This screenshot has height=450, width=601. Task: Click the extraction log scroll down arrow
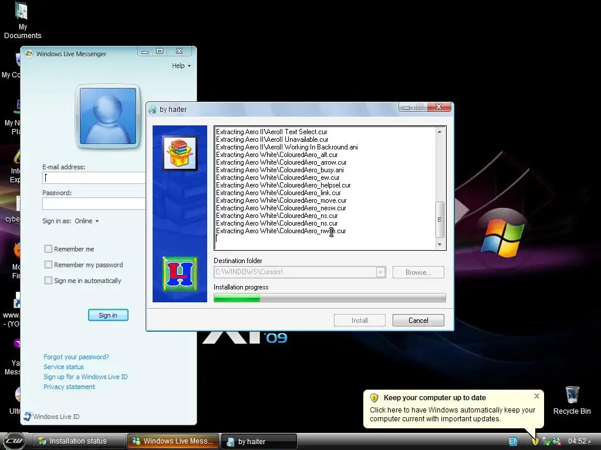coord(440,244)
